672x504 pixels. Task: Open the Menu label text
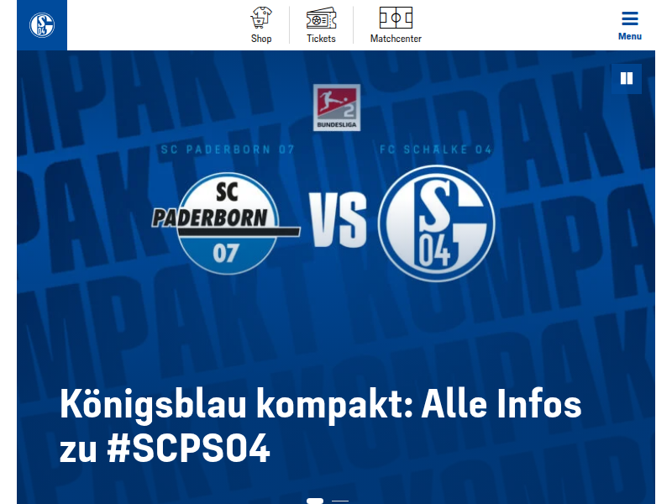(x=629, y=36)
